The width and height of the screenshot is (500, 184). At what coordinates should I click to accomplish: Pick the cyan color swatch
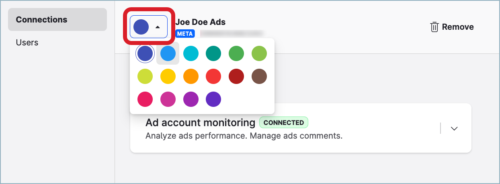[x=191, y=53]
